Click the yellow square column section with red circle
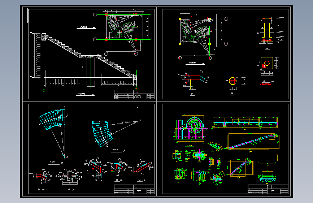This screenshot has height=203, width=313. point(267,63)
